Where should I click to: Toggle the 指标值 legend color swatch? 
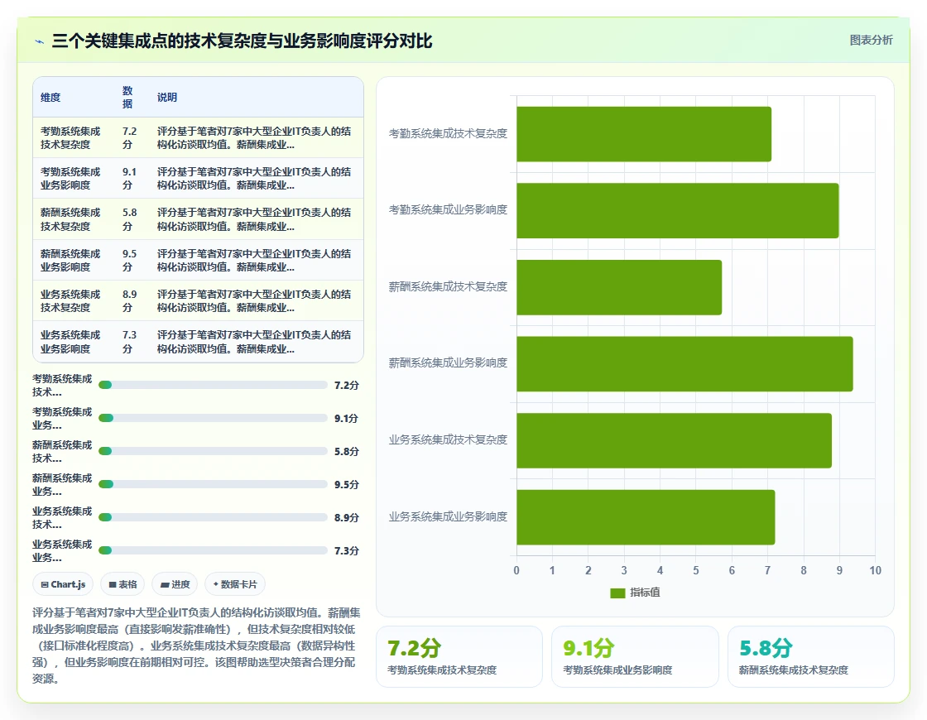pyautogui.click(x=617, y=593)
